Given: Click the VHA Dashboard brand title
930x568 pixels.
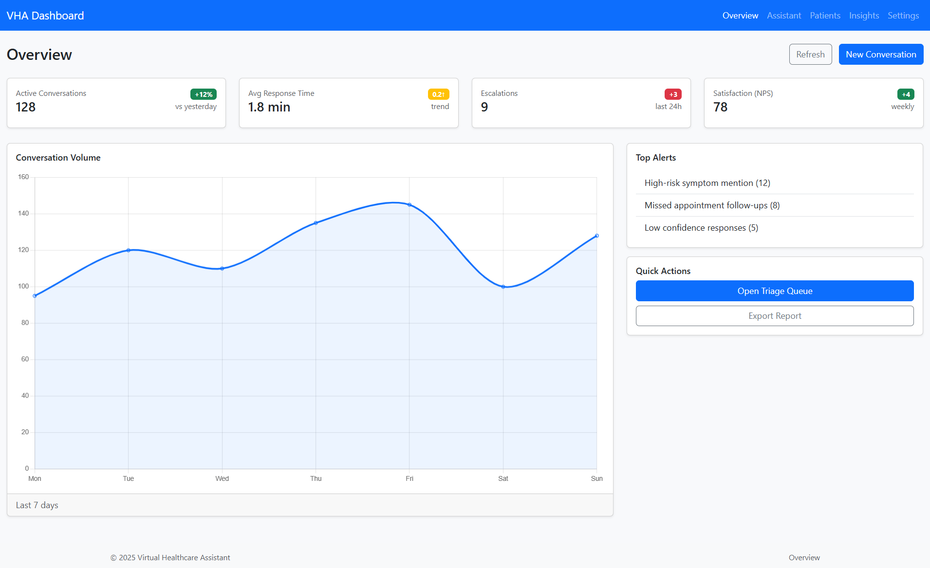Looking at the screenshot, I should pos(45,16).
